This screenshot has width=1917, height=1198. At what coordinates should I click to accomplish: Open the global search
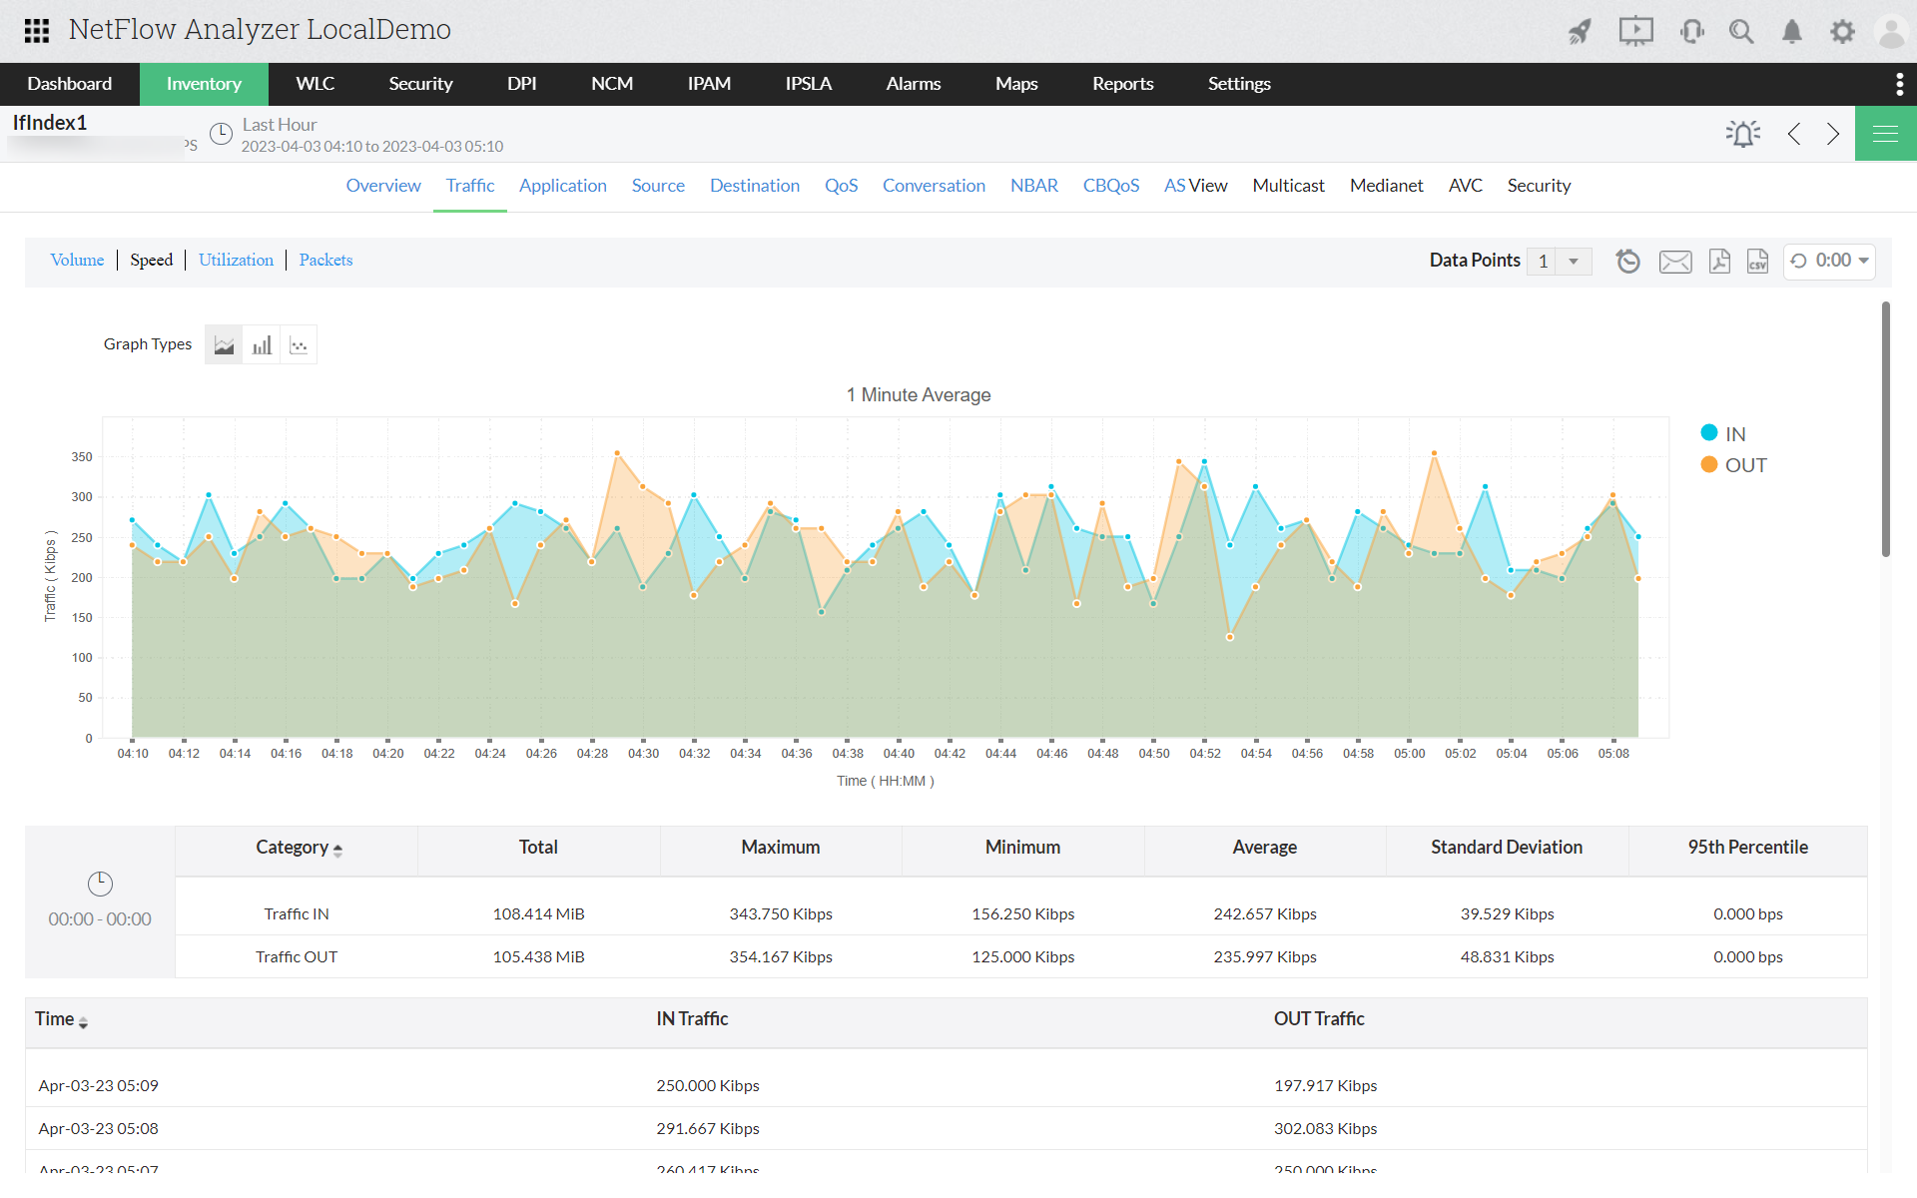pyautogui.click(x=1742, y=31)
